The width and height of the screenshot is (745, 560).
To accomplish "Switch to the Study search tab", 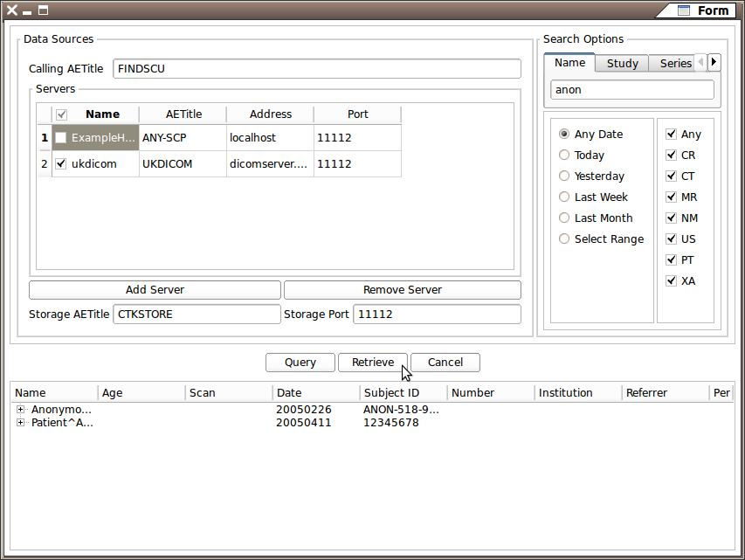I will (x=622, y=63).
